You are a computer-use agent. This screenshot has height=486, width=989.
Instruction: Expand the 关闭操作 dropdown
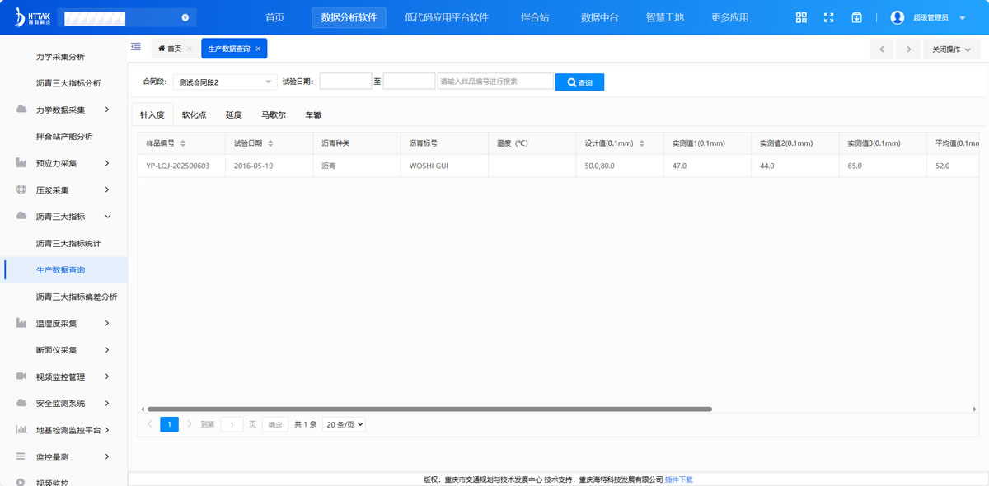coord(951,49)
